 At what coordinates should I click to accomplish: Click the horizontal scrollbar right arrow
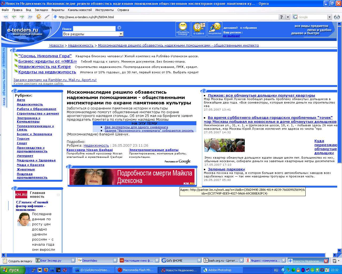click(x=335, y=255)
